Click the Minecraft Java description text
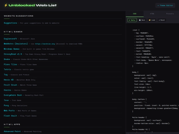179x134 pixels. click(28, 39)
